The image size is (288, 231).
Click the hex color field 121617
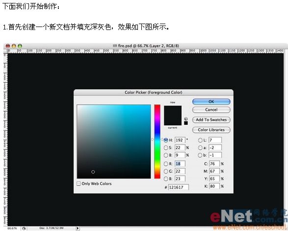click(179, 187)
